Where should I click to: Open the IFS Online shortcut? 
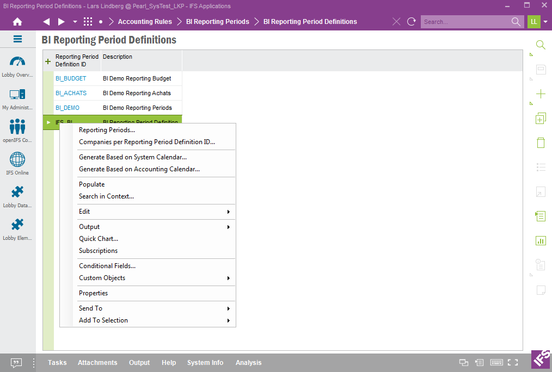(17, 164)
